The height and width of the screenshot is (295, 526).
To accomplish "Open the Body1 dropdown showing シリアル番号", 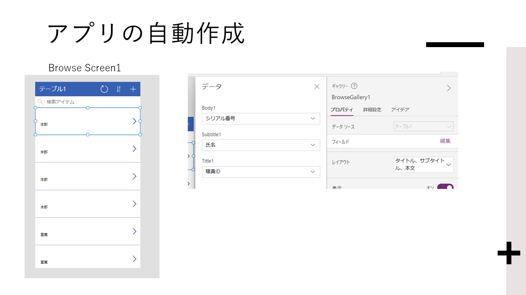I will (x=261, y=118).
